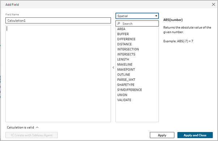Click the Apply button
Image resolution: width=218 pixels, height=141 pixels.
point(162,135)
